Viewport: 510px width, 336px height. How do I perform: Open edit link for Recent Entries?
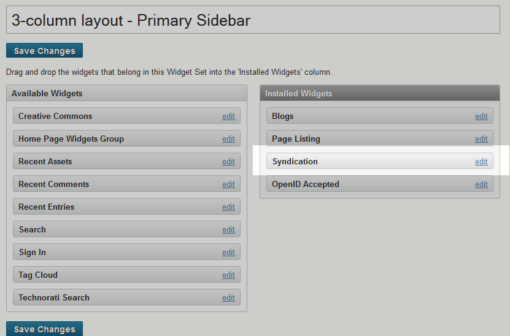click(228, 207)
